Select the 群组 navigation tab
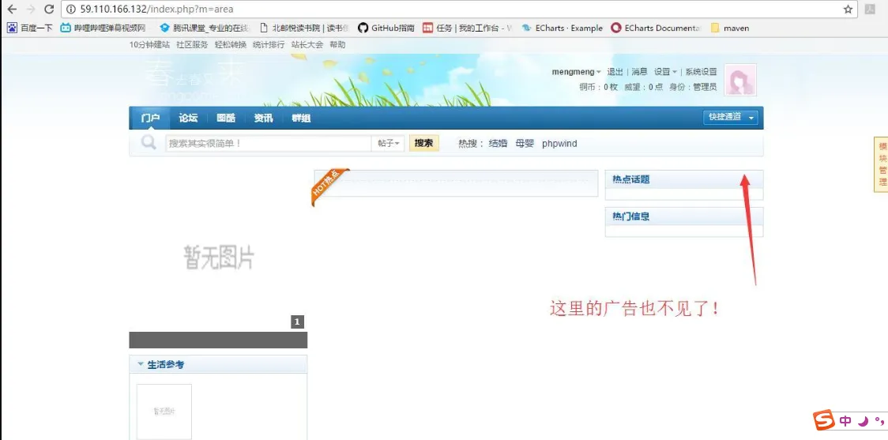 (x=301, y=118)
